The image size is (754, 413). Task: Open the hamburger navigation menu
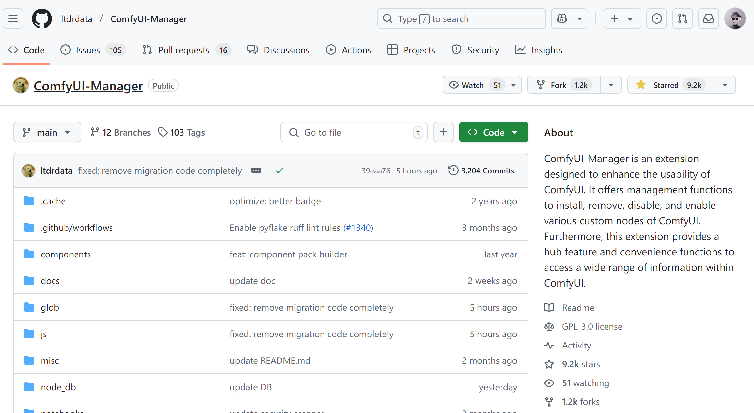13,18
